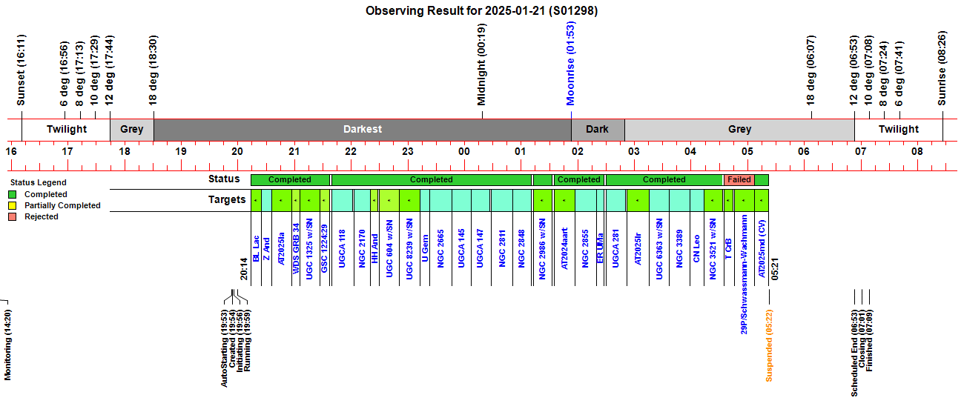964x415 pixels.
Task: Click the NGC 3389 target label
Action: coord(679,248)
